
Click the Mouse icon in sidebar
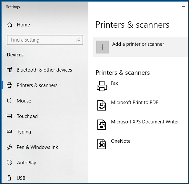[x=9, y=101]
